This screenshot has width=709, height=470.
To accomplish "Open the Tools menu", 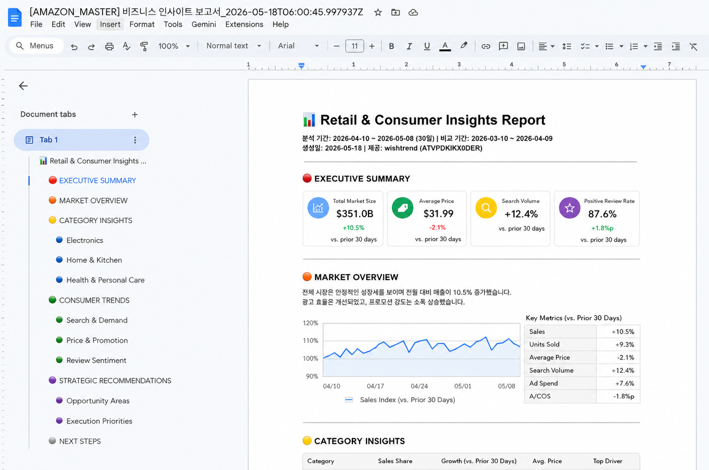I will (173, 24).
